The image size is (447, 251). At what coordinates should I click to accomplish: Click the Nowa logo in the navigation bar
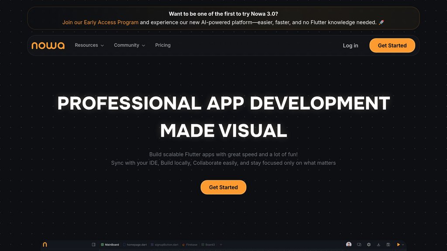(x=48, y=45)
